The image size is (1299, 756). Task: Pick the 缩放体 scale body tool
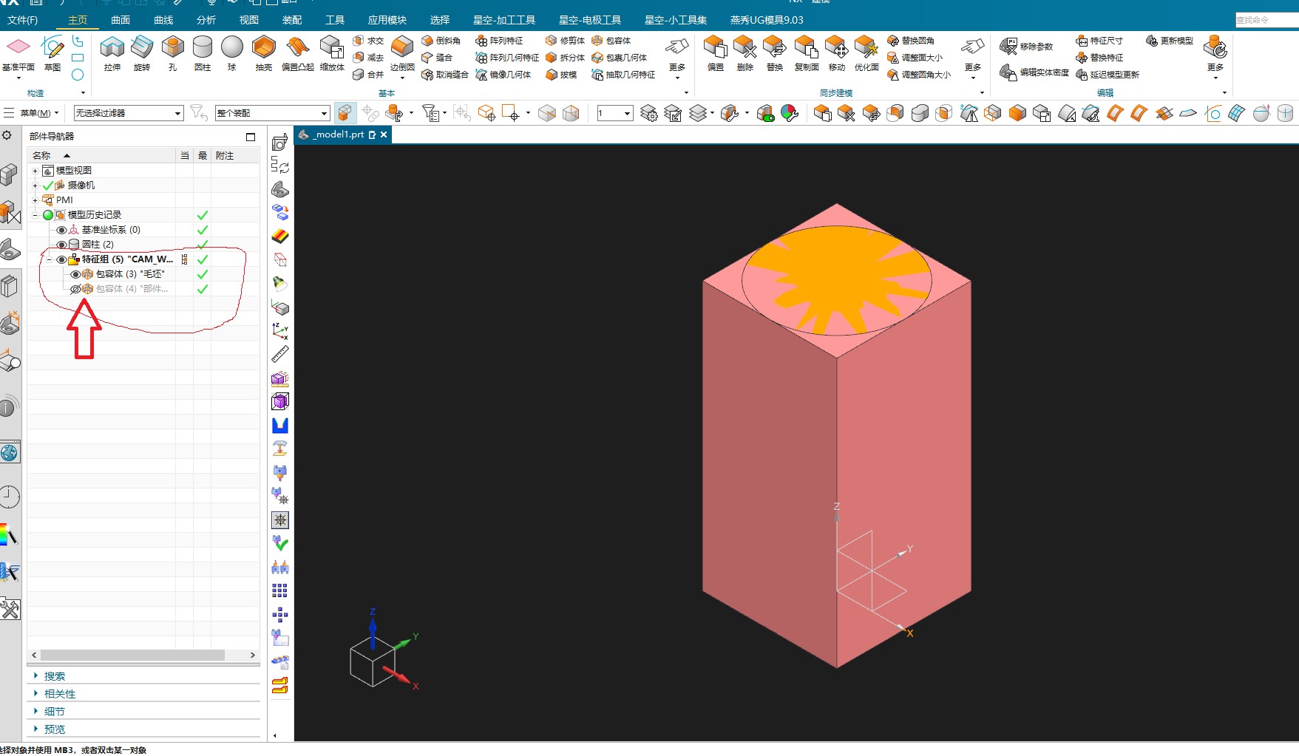point(332,53)
